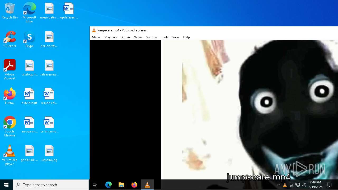Select the Skype desktop shortcut
The image size is (338, 190).
(x=29, y=40)
